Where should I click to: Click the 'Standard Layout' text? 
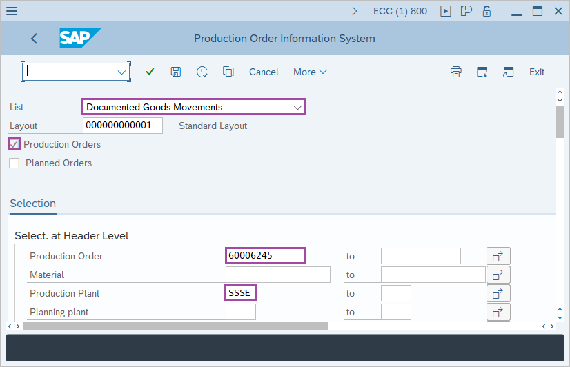point(213,126)
